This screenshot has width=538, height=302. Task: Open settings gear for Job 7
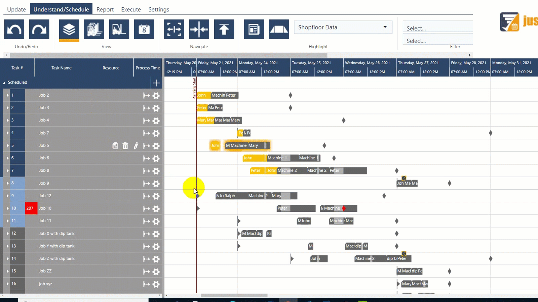(x=156, y=133)
